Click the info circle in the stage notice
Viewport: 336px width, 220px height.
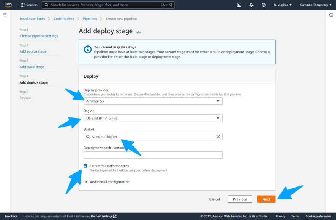[x=87, y=50]
